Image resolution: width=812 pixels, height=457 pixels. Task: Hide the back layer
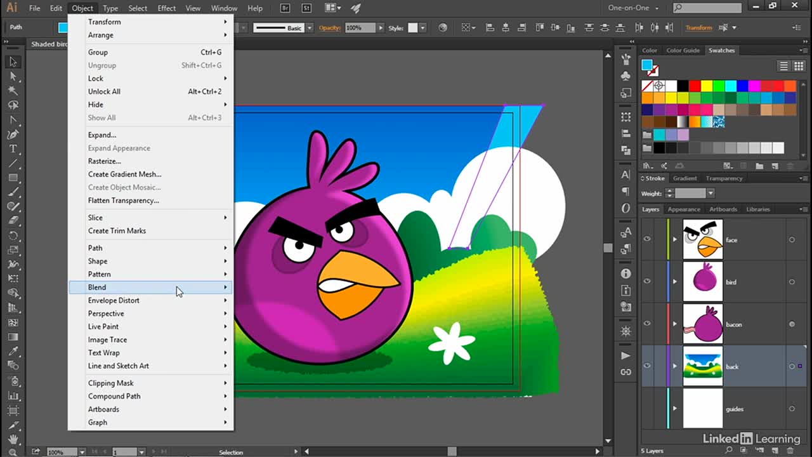click(647, 366)
